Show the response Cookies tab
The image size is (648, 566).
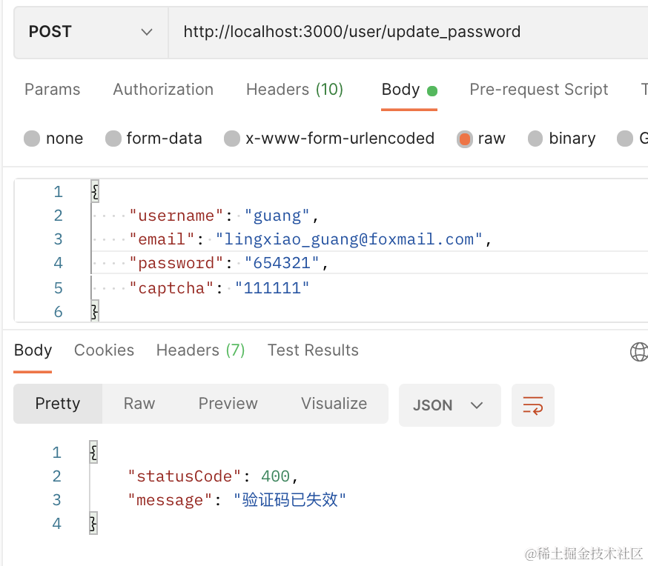pyautogui.click(x=104, y=350)
